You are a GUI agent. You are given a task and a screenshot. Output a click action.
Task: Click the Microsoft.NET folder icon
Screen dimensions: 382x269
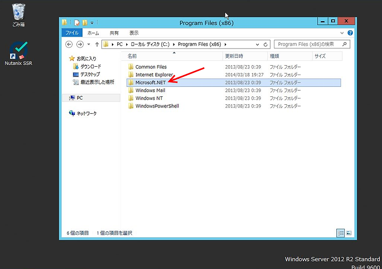131,82
